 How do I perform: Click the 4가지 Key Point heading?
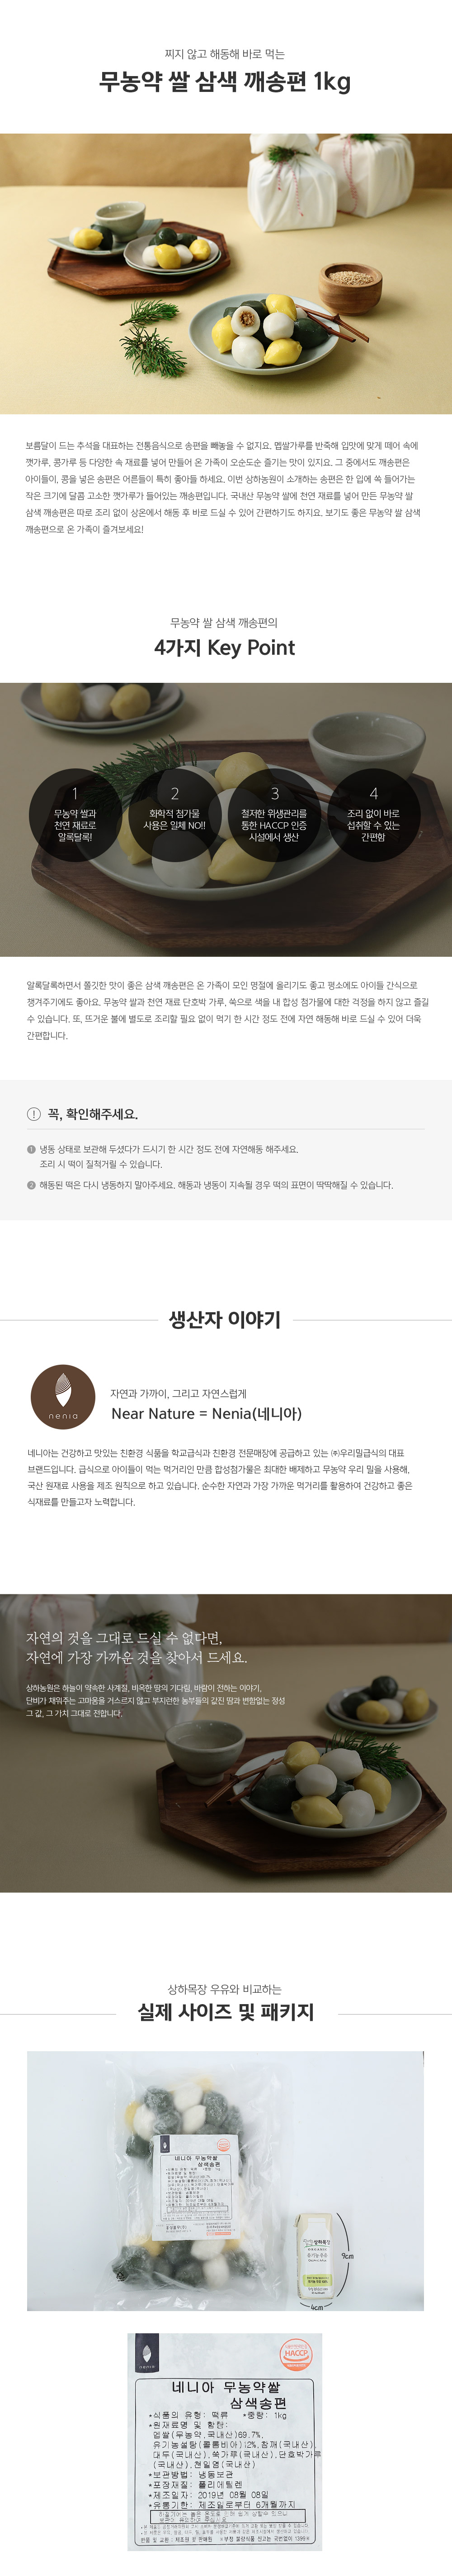[x=226, y=647]
